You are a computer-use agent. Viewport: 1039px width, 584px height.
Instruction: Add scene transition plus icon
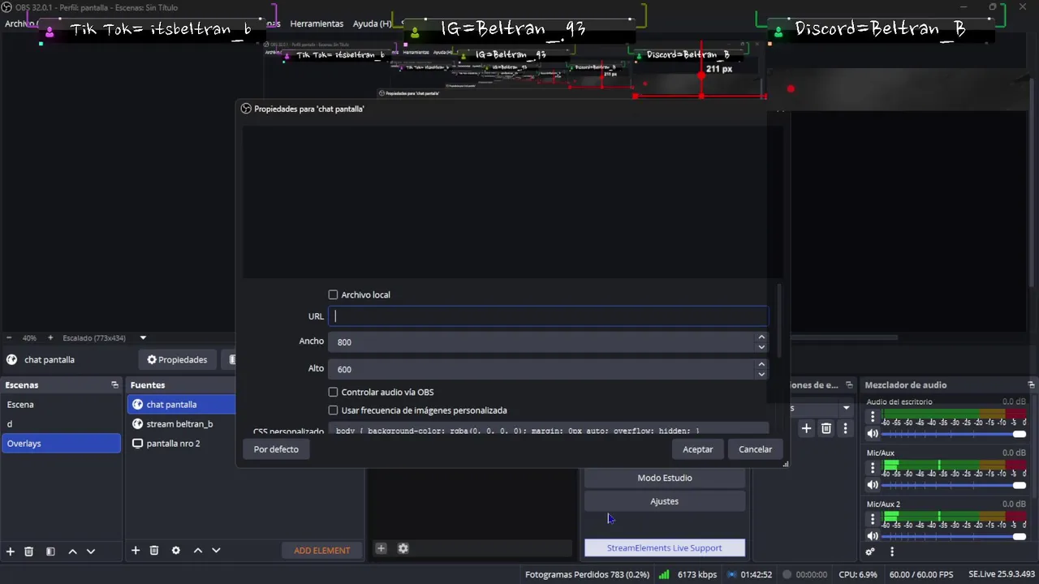[806, 428]
